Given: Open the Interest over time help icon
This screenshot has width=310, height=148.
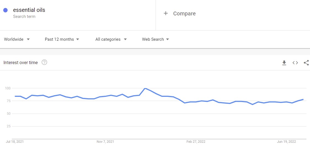Looking at the screenshot, I should click(x=44, y=62).
